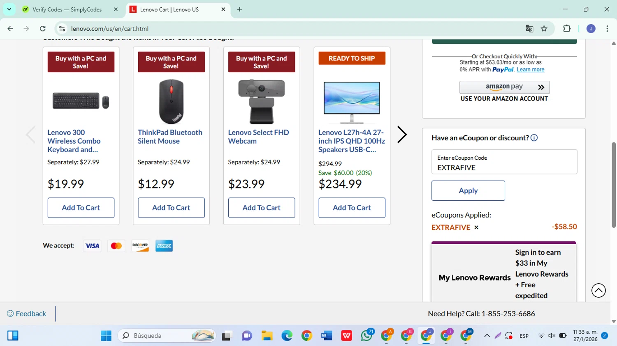This screenshot has height=346, width=617.
Task: Remove the EXTRAFIVE coupon with X
Action: coord(476,227)
